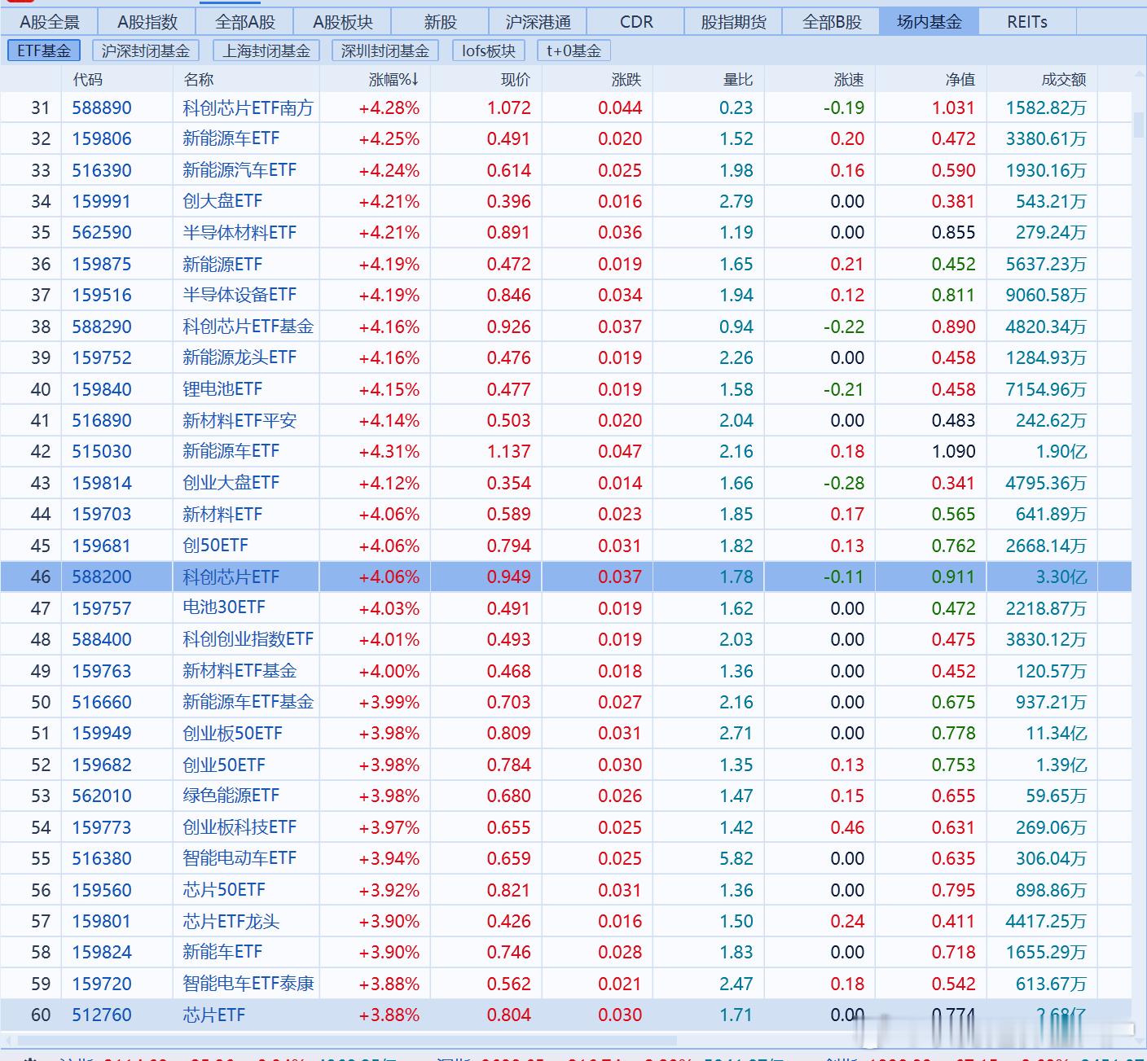The height and width of the screenshot is (1061, 1147).
Task: Sort by 现价 column header
Action: pos(515,80)
